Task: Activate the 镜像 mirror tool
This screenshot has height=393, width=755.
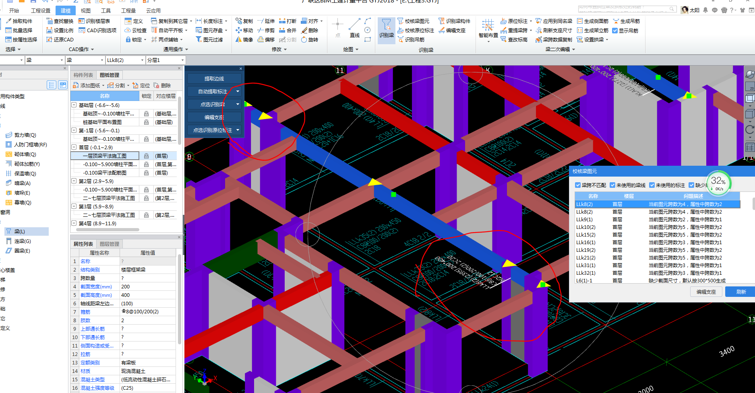Action: (244, 39)
